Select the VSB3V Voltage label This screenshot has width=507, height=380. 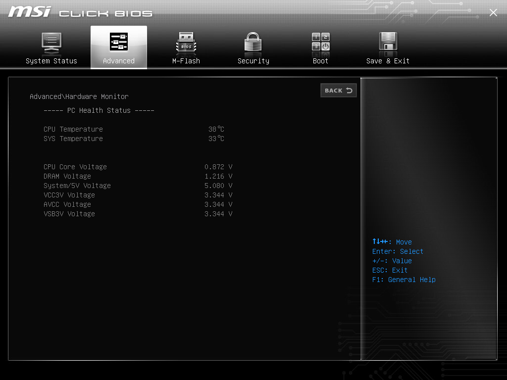(69, 214)
